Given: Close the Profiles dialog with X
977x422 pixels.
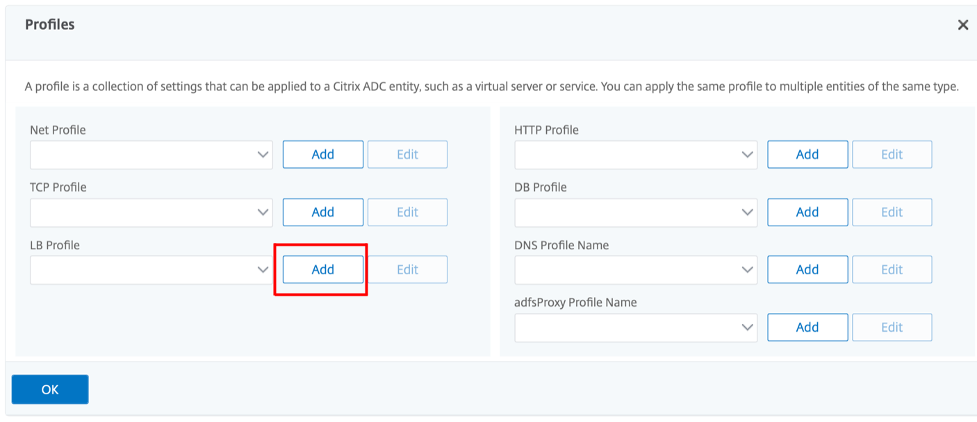Looking at the screenshot, I should point(962,25).
